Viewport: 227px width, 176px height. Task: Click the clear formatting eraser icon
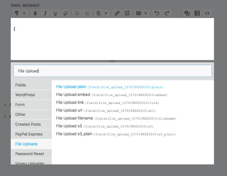(65, 13)
